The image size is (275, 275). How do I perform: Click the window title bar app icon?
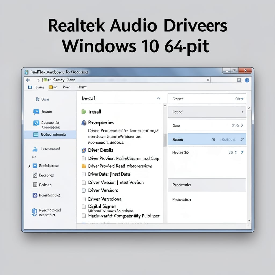27,72
